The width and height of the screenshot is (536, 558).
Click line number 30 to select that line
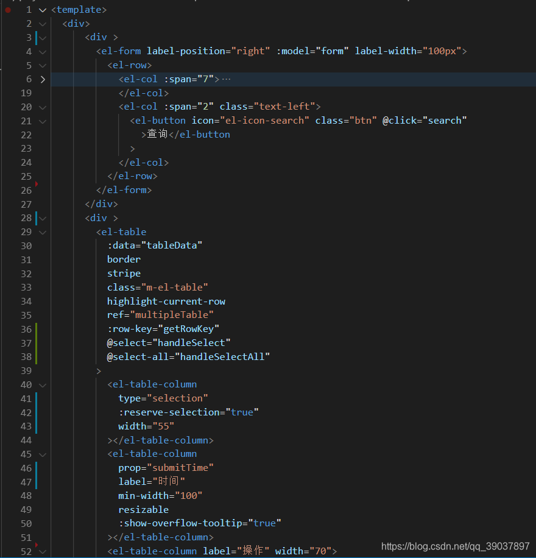26,245
